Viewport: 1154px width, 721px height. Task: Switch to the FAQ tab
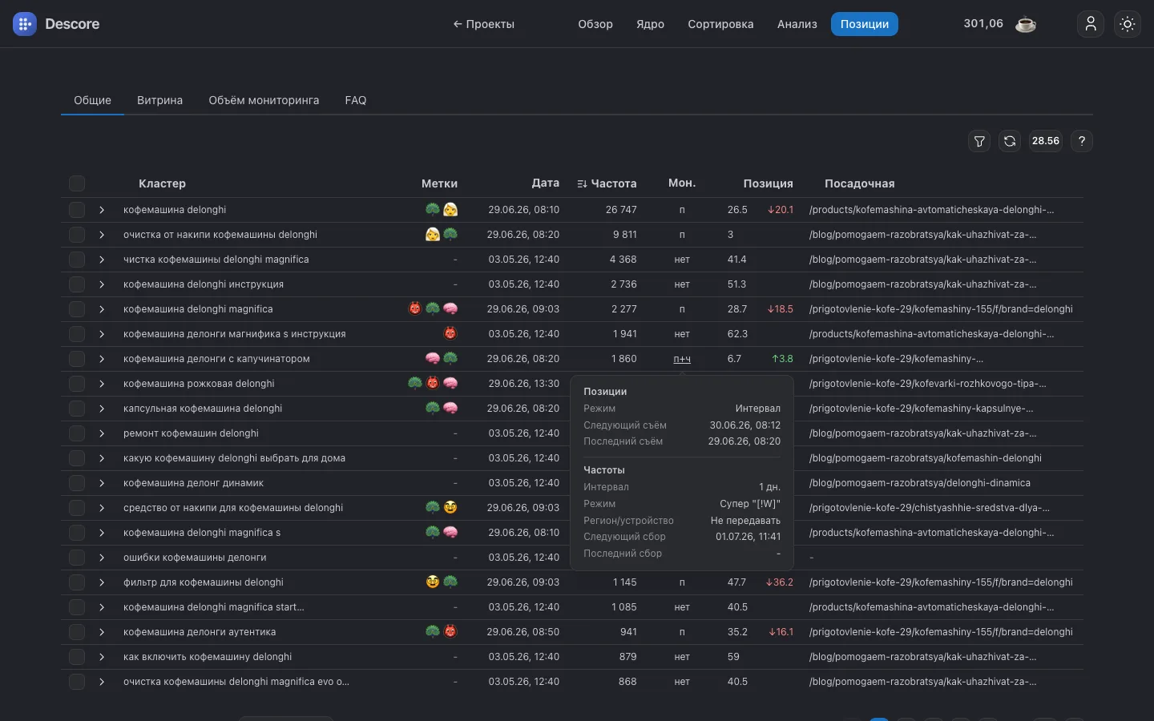(x=356, y=100)
